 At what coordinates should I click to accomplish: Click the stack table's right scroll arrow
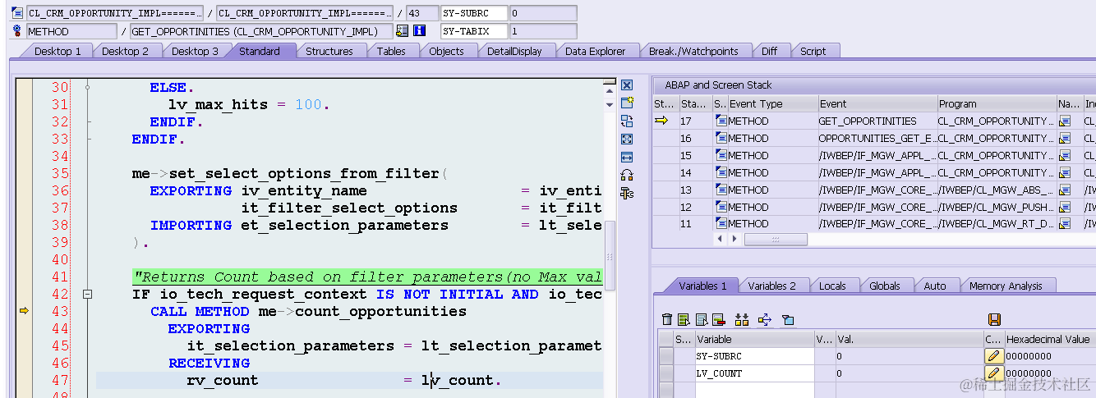pos(734,239)
